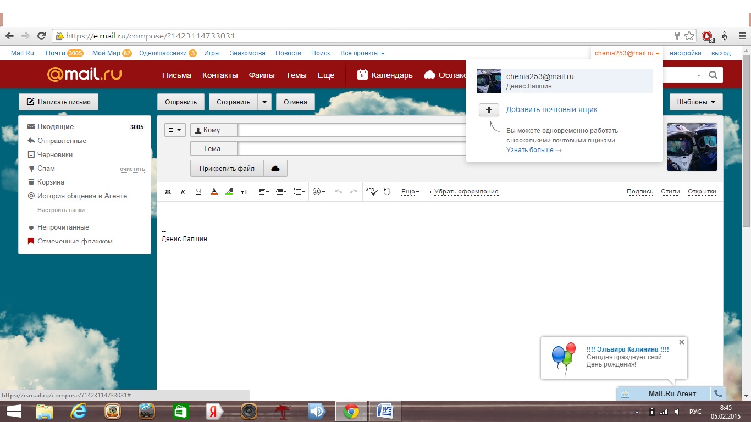Click the transliteration icon
Screen dimensions: 751x422
(386, 192)
